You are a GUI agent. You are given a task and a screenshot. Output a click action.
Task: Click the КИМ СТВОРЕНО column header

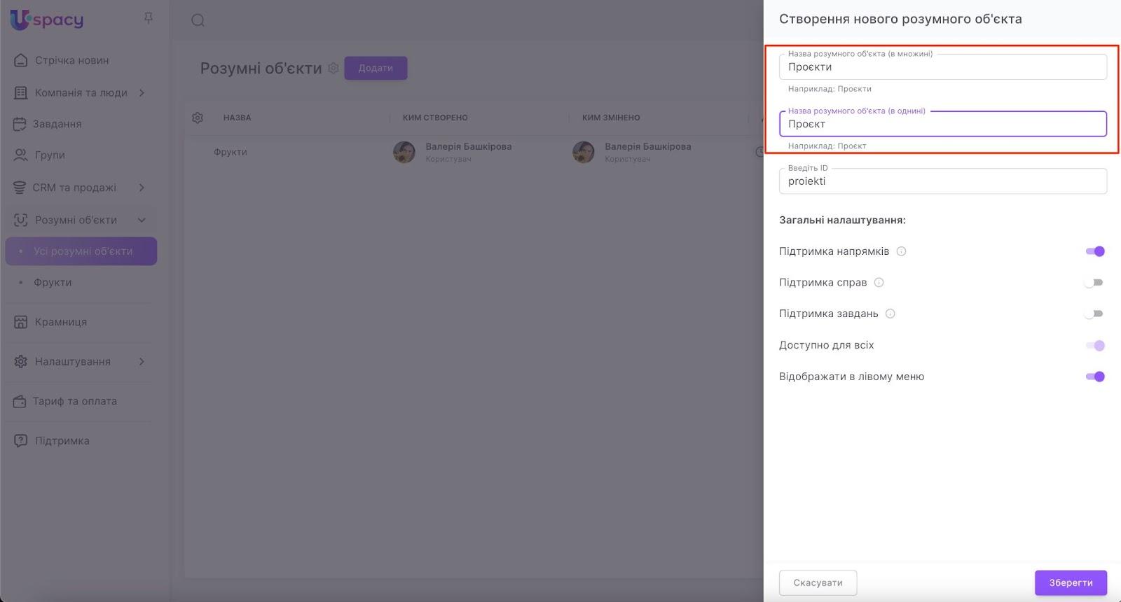435,118
